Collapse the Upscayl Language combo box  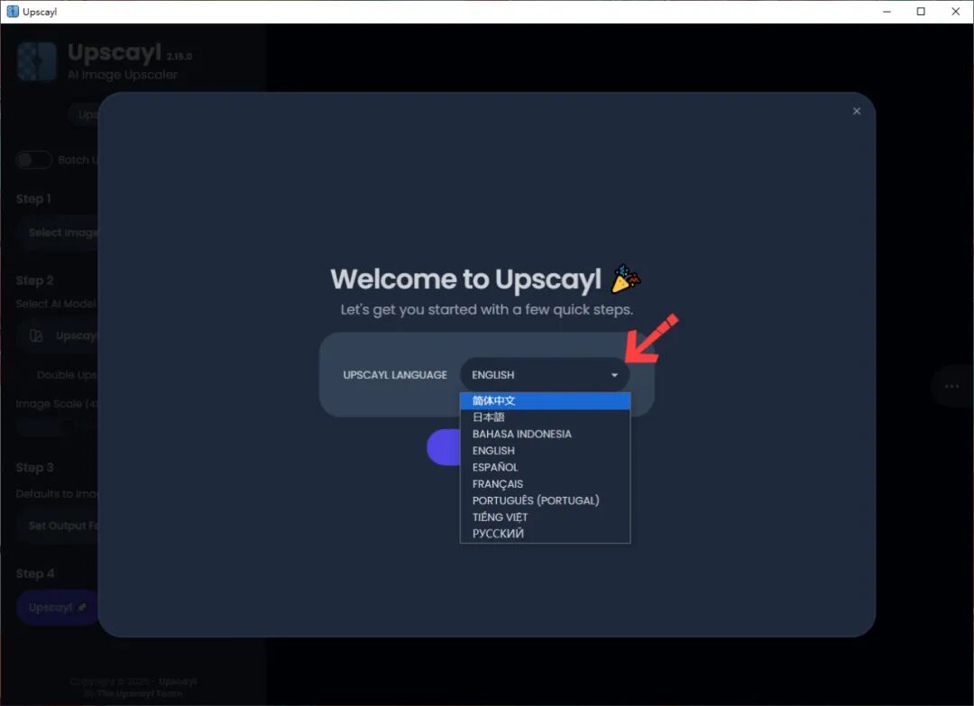[545, 375]
